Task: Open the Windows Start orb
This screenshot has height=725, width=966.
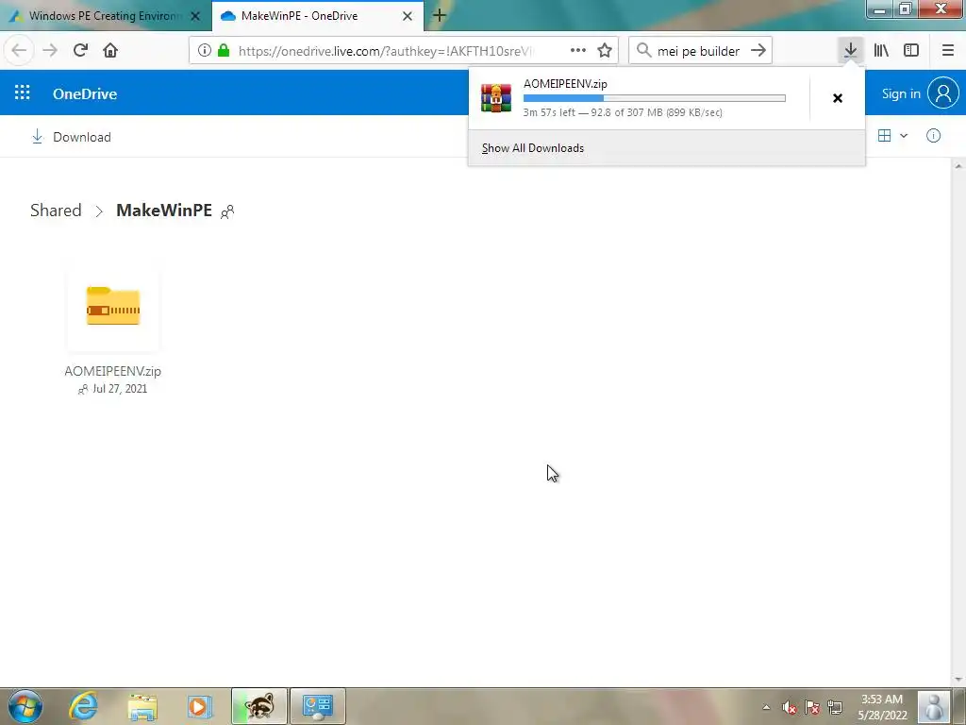Action: coord(25,706)
